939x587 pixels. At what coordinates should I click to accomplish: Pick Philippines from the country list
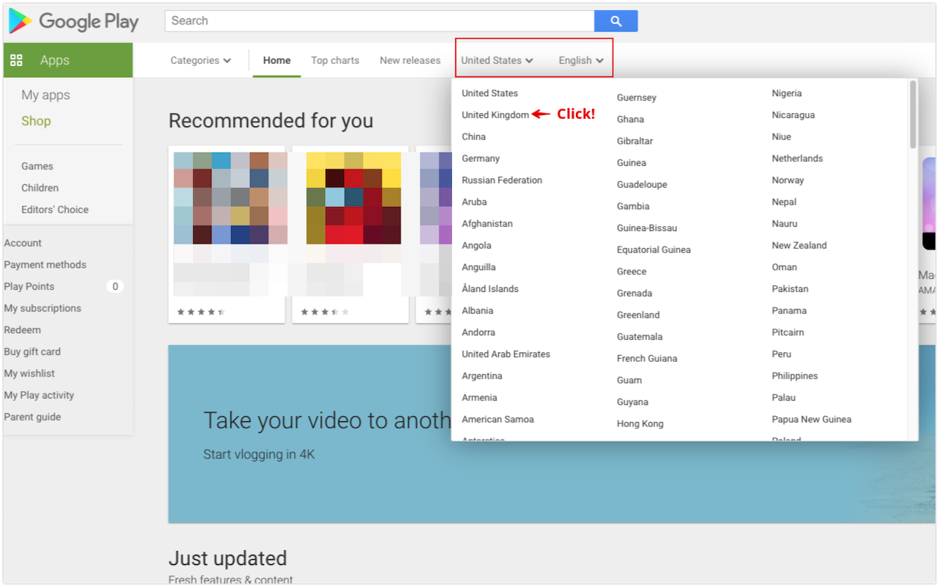tap(794, 376)
